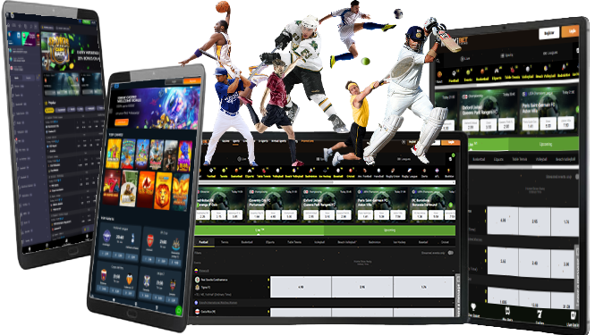Click the white Register button on right tablet
Viewport: 595px width, 335px height.
(549, 33)
